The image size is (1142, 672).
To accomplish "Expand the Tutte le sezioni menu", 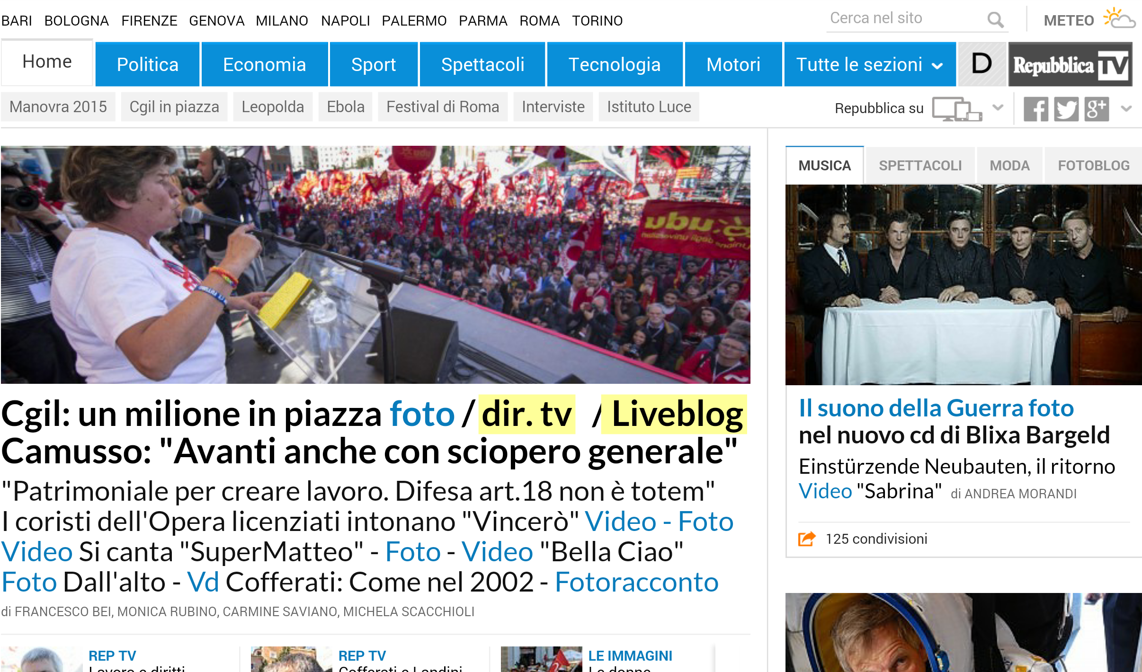I will [870, 64].
